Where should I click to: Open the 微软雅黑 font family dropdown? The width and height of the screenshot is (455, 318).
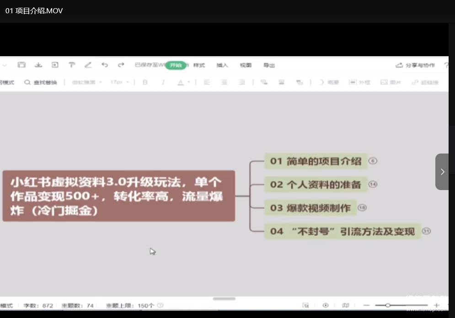point(86,82)
